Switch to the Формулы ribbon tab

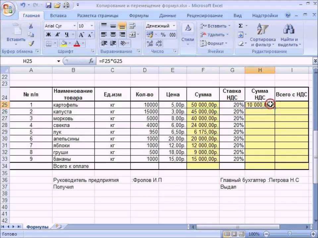(139, 16)
